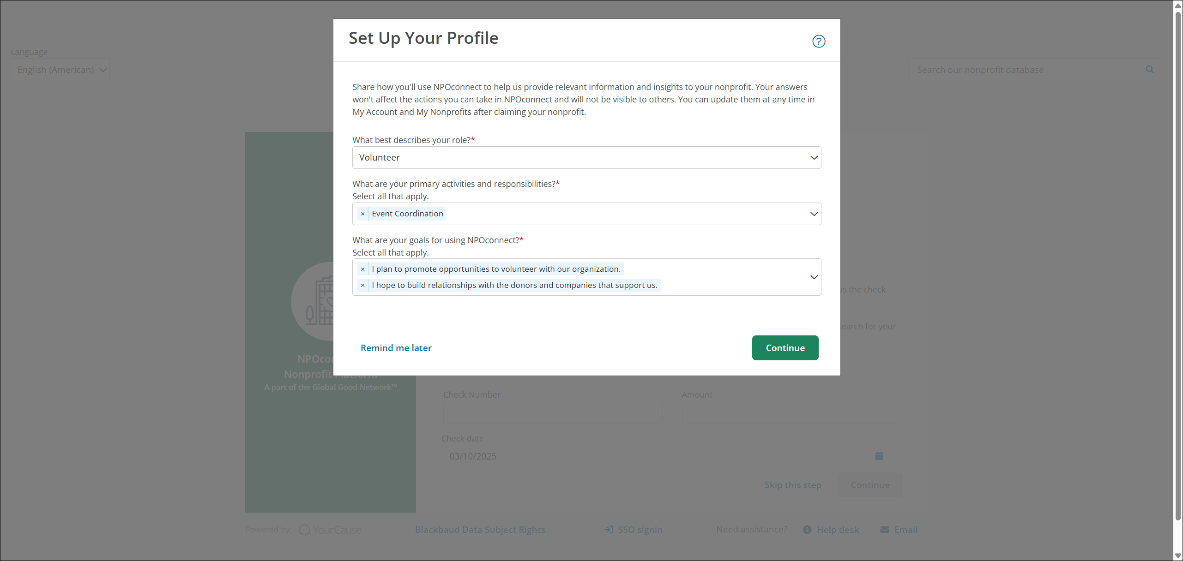This screenshot has width=1183, height=561.
Task: Click the Remind me later link
Action: point(396,348)
